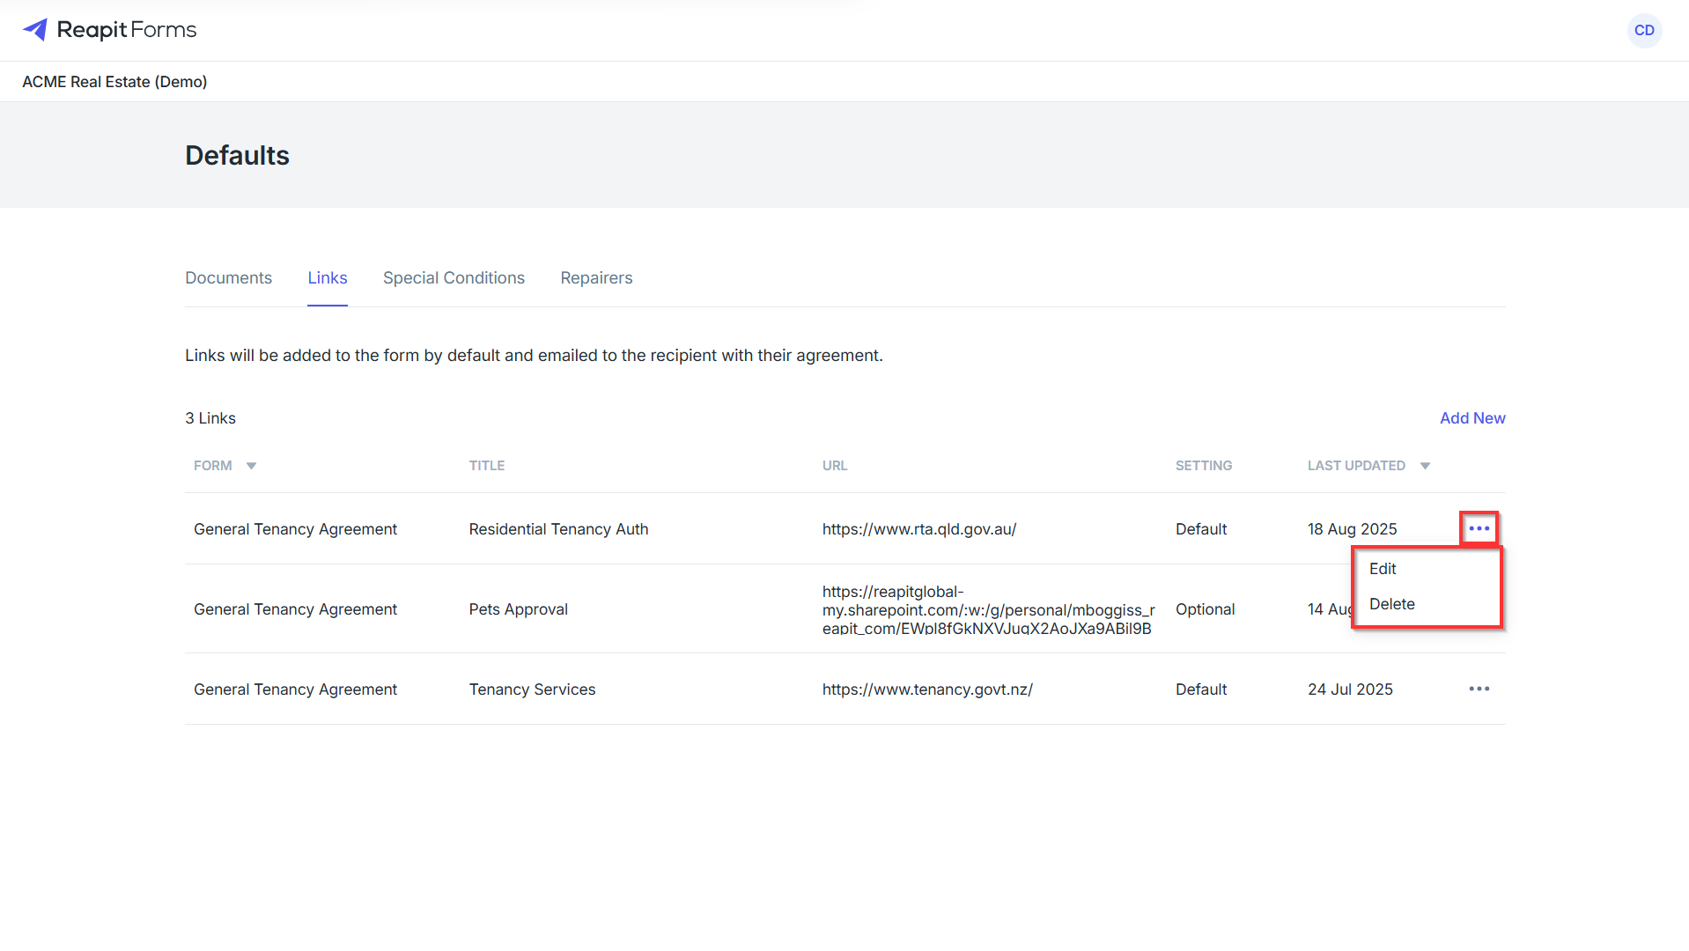The image size is (1689, 951).
Task: Click General Tenancy Agreement in the Residential Tenancy Auth row
Action: [295, 529]
